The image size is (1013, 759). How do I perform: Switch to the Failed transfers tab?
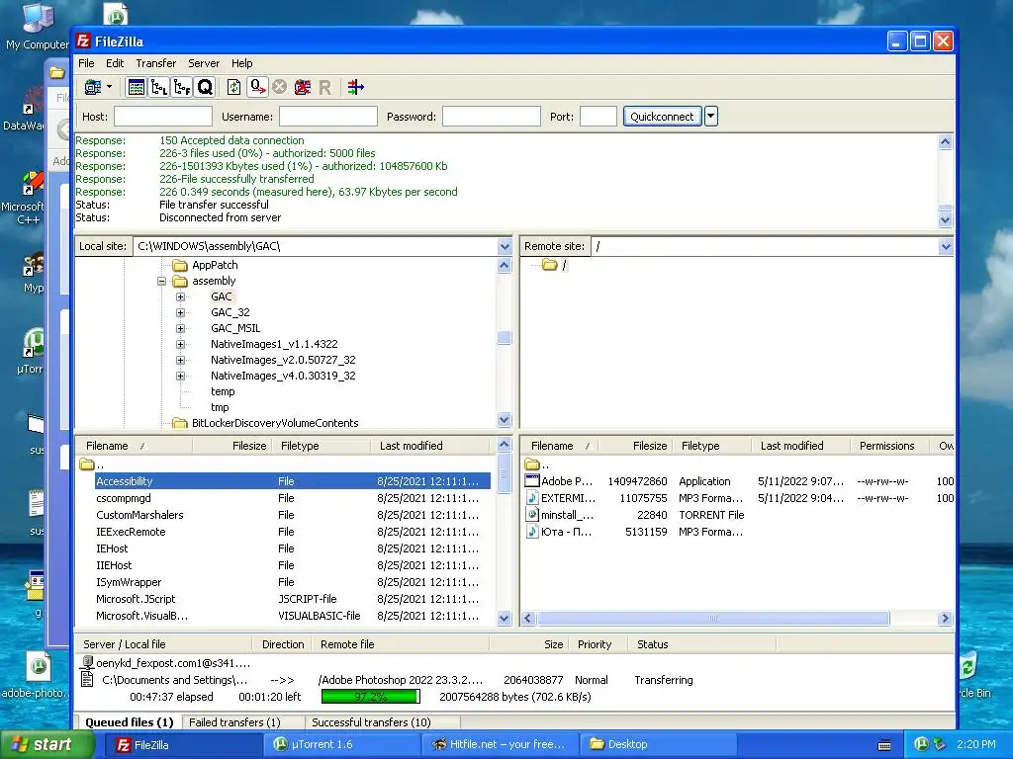point(234,722)
